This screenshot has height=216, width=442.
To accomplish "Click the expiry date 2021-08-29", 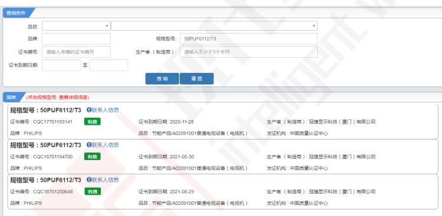I will click(182, 192).
